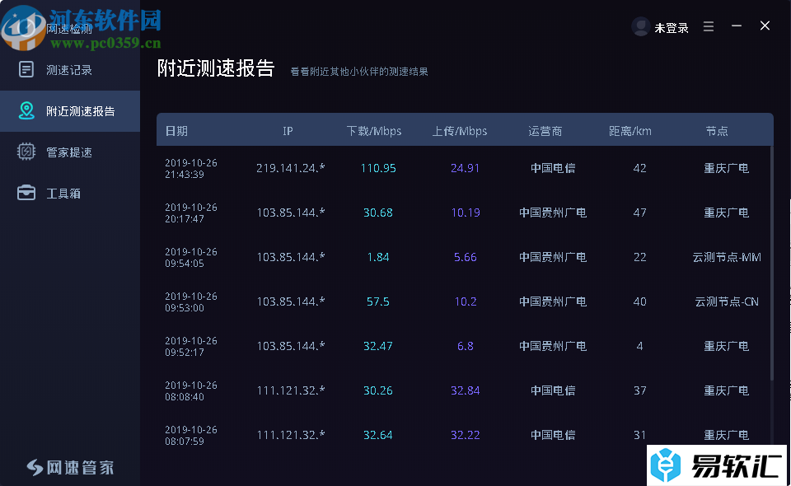Viewport: 791px width, 486px height.
Task: Click the chip icon next to 管家提速
Action: point(26,152)
